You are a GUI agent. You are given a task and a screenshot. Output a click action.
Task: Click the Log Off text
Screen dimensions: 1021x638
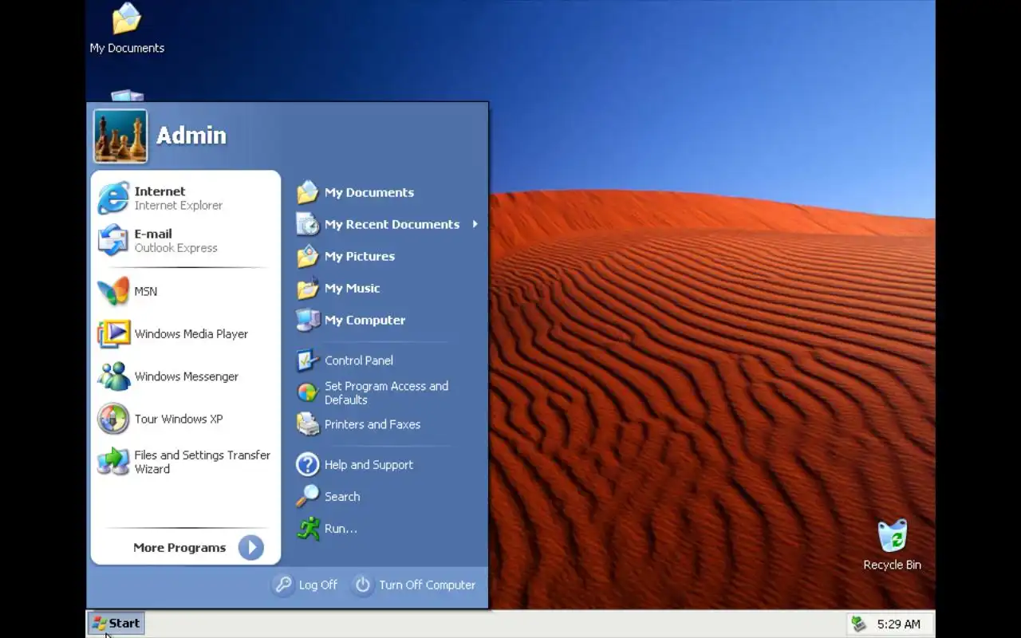coord(318,585)
